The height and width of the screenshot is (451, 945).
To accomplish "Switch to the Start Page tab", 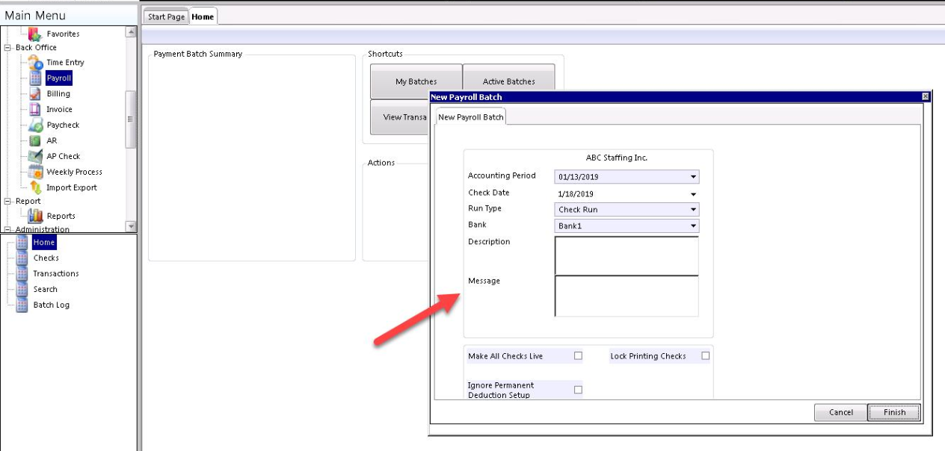I will [x=166, y=17].
